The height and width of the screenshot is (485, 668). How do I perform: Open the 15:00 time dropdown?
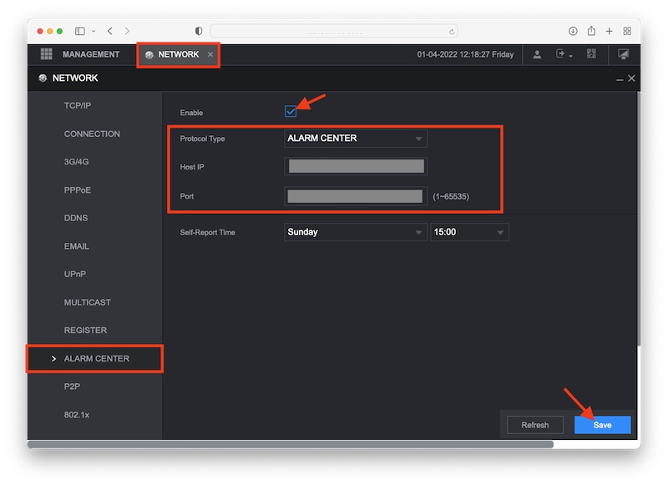tap(469, 232)
